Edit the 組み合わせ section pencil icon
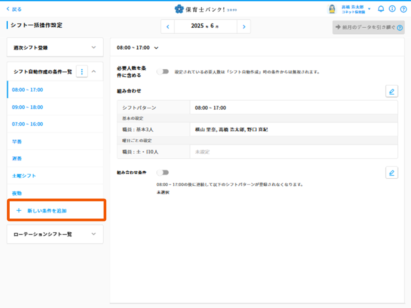Image resolution: width=411 pixels, height=308 pixels. click(x=391, y=91)
